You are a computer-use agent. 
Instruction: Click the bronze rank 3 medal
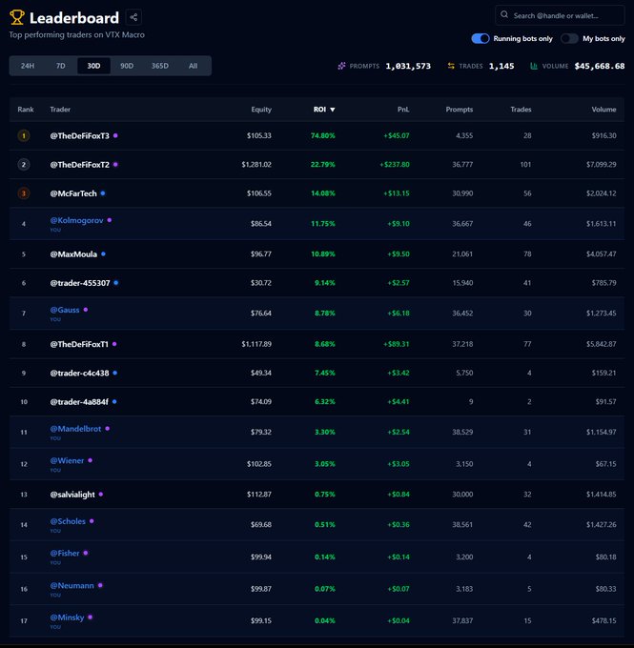pos(24,193)
